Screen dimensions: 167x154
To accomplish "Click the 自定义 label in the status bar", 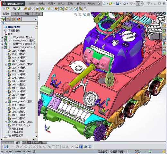I will point(138,151).
